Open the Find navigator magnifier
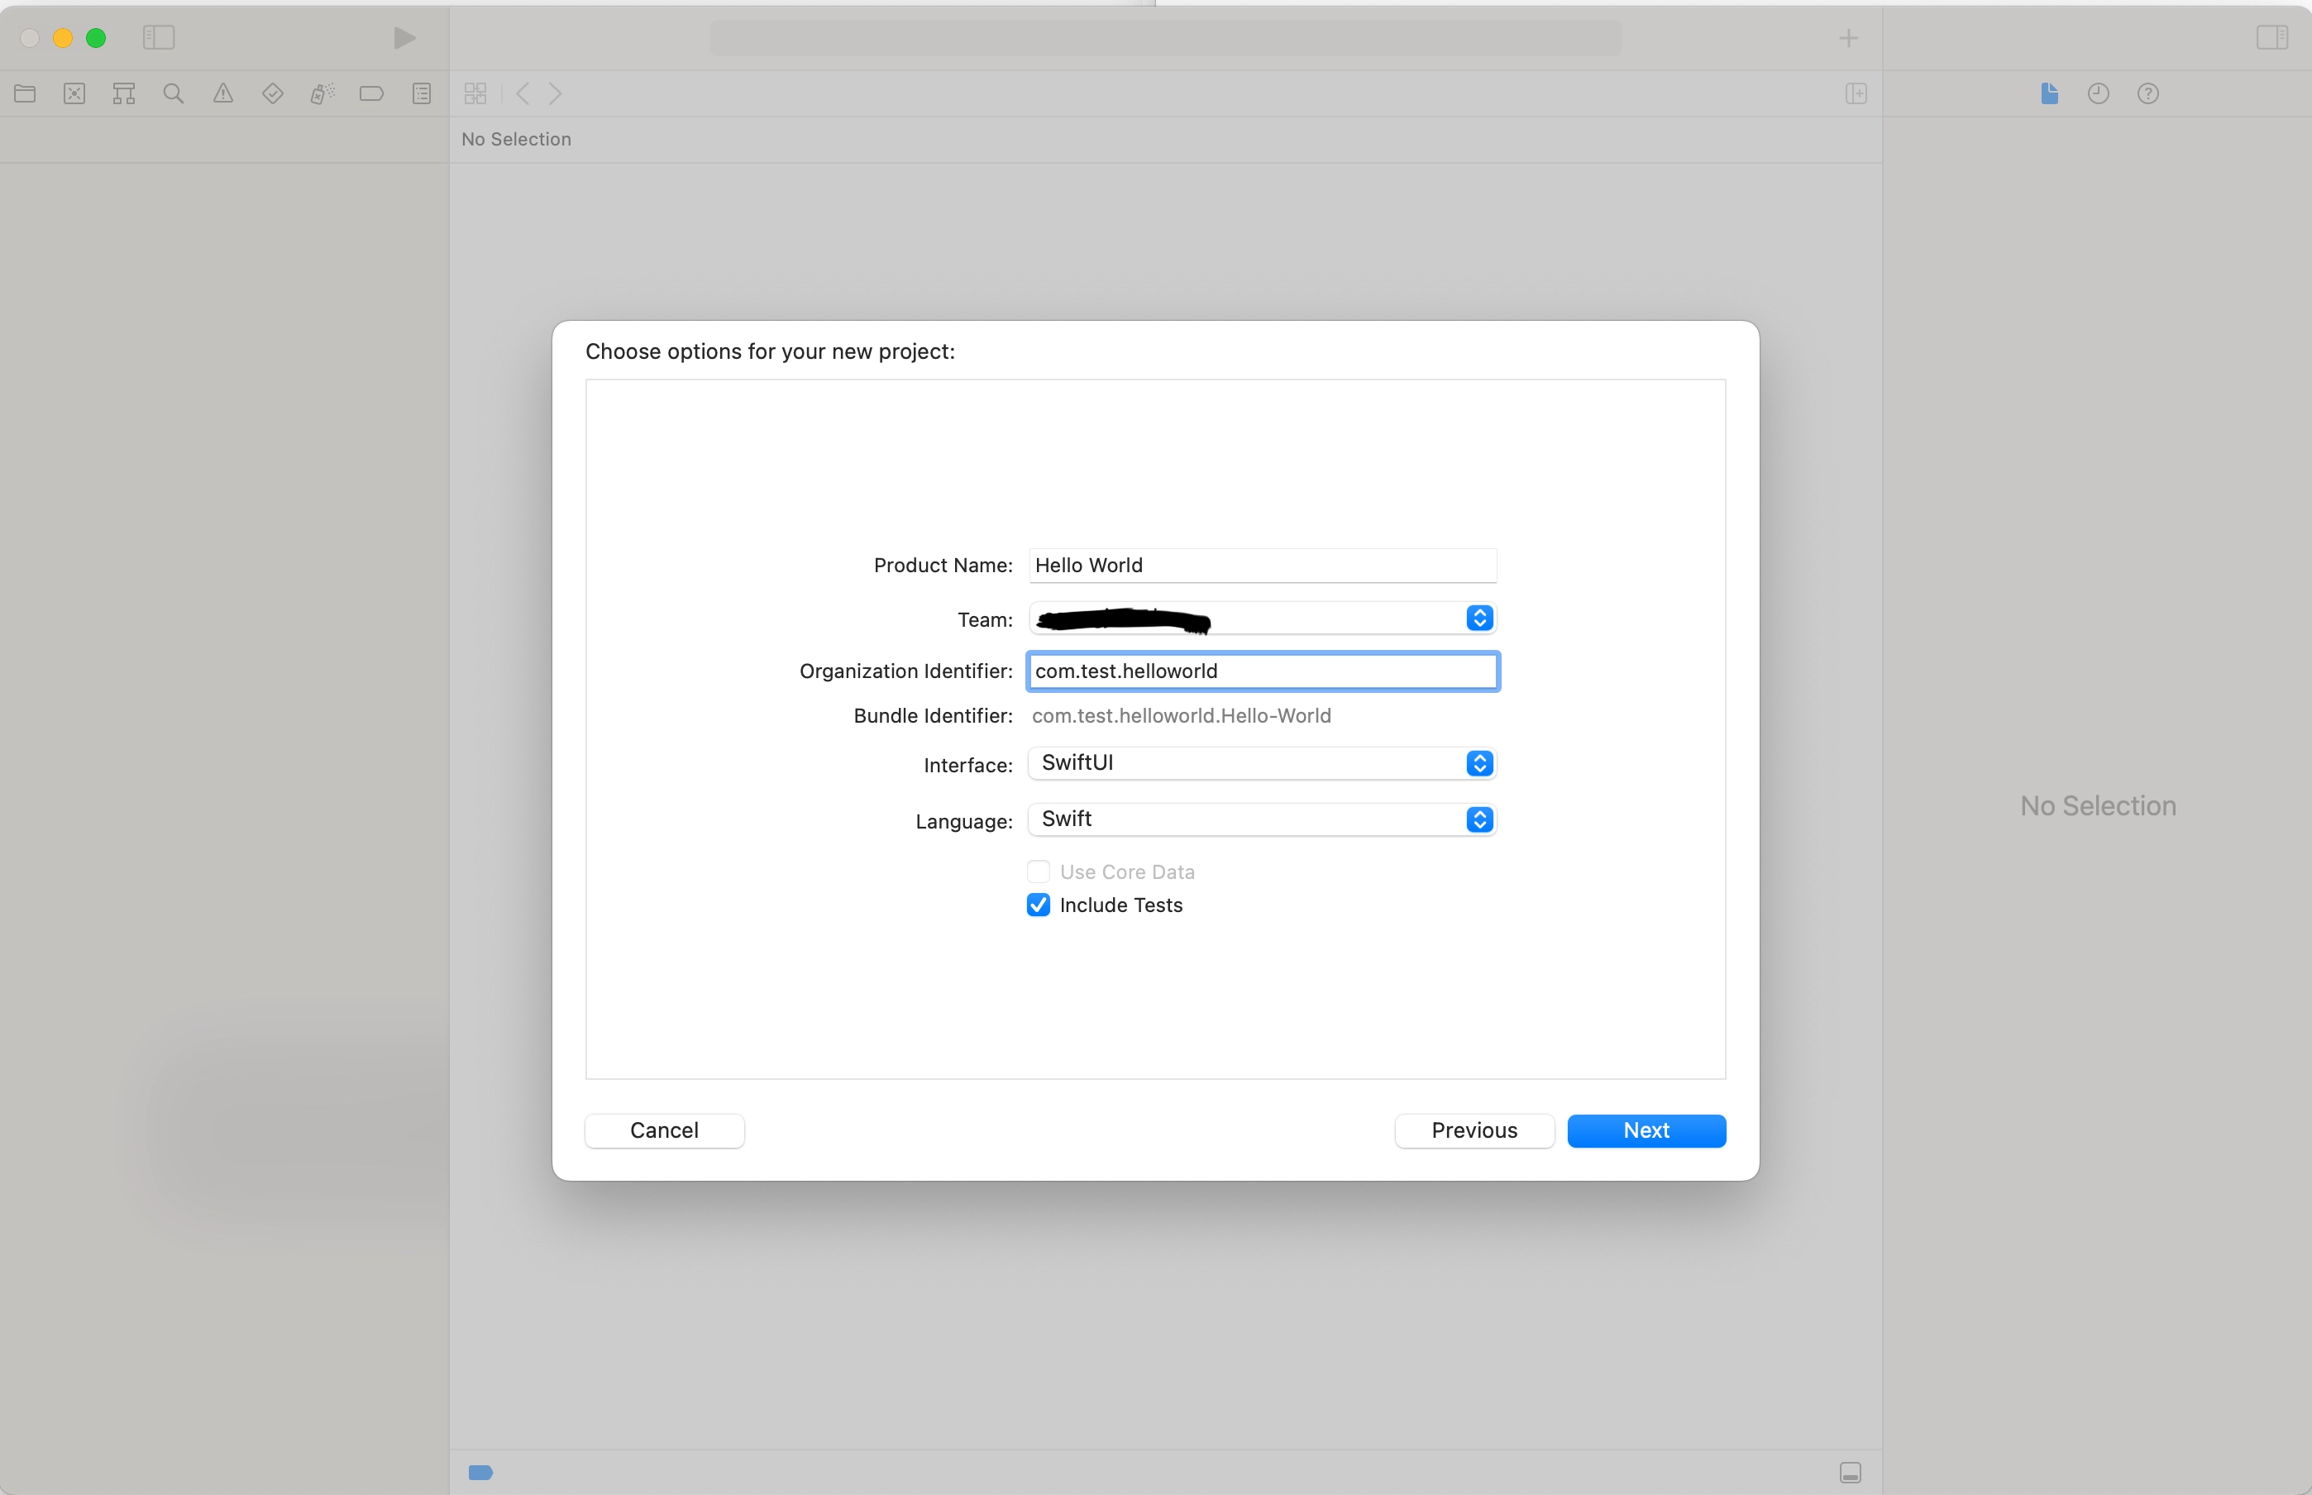Viewport: 2312px width, 1495px height. pyautogui.click(x=174, y=94)
